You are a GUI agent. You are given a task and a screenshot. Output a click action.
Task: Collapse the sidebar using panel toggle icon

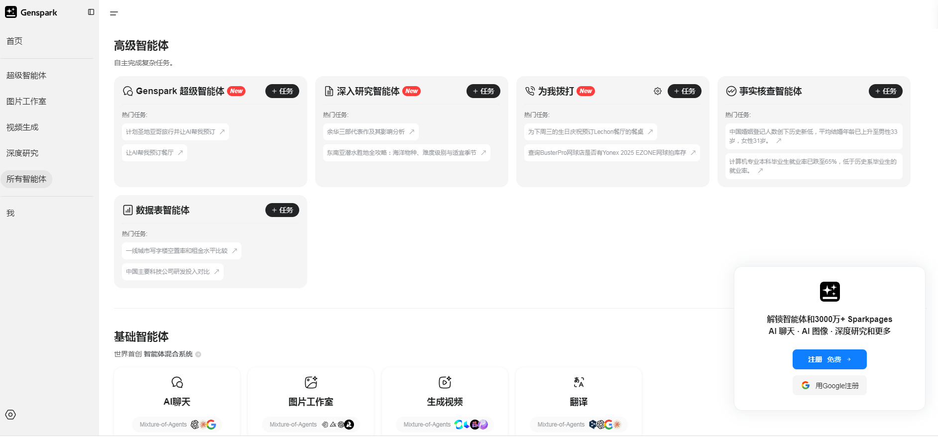(91, 12)
